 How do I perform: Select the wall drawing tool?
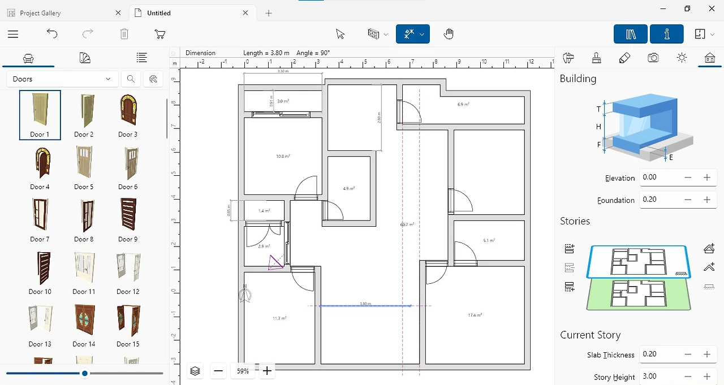pyautogui.click(x=373, y=34)
